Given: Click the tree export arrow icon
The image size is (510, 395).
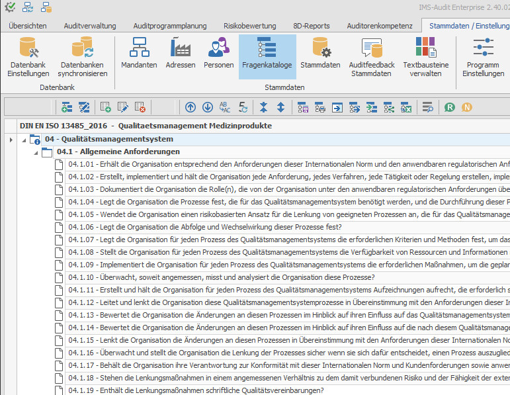Looking at the screenshot, I should pyautogui.click(x=355, y=107).
